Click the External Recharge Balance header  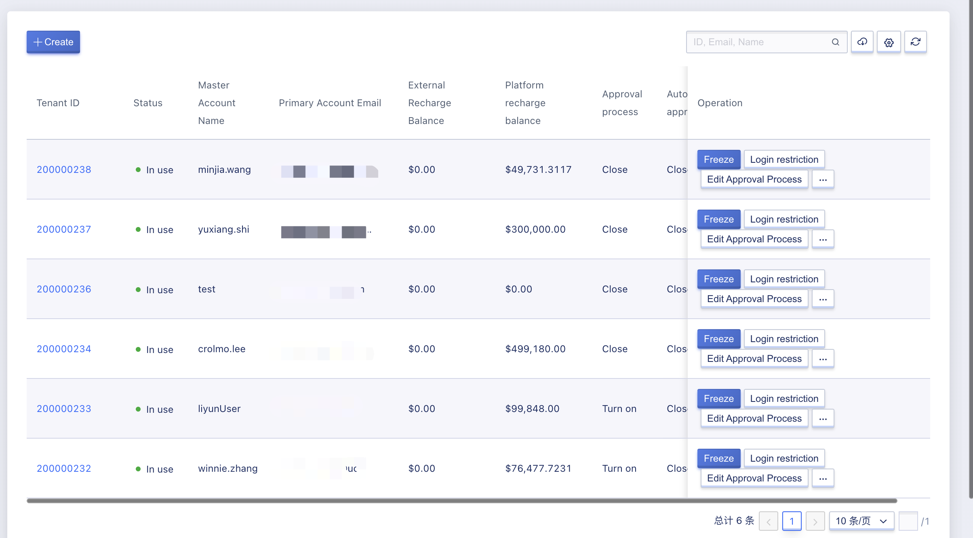click(x=430, y=103)
